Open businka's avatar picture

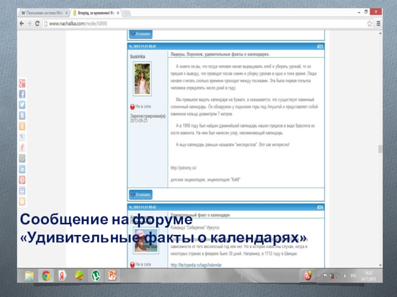(142, 79)
